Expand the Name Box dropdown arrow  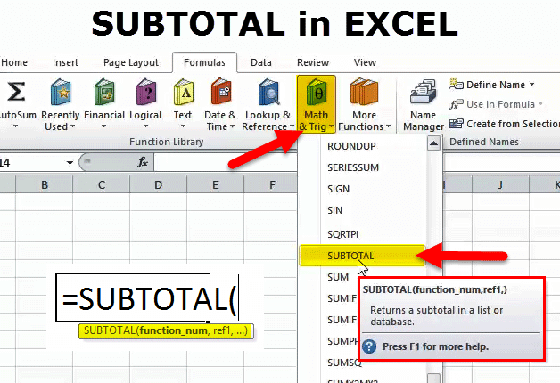coord(70,163)
